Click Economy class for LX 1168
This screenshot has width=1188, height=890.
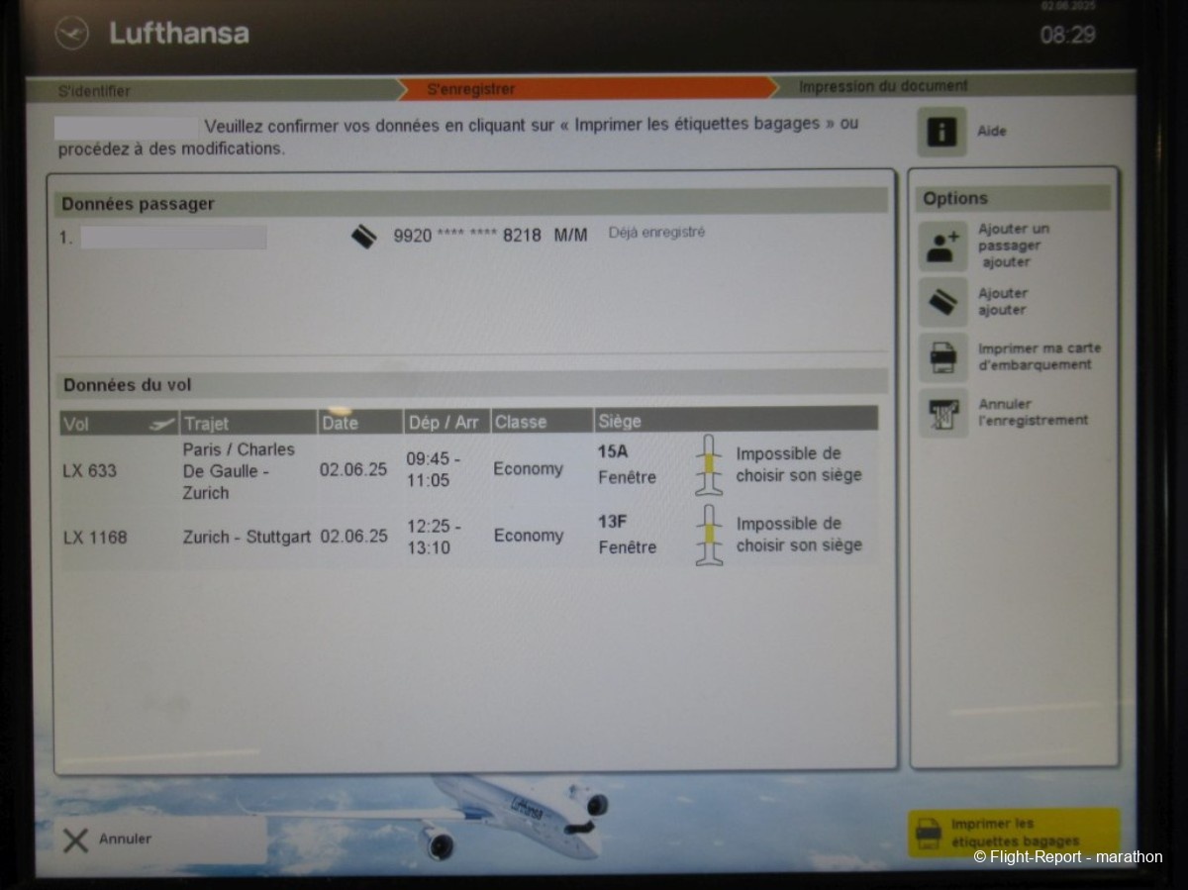(x=529, y=536)
